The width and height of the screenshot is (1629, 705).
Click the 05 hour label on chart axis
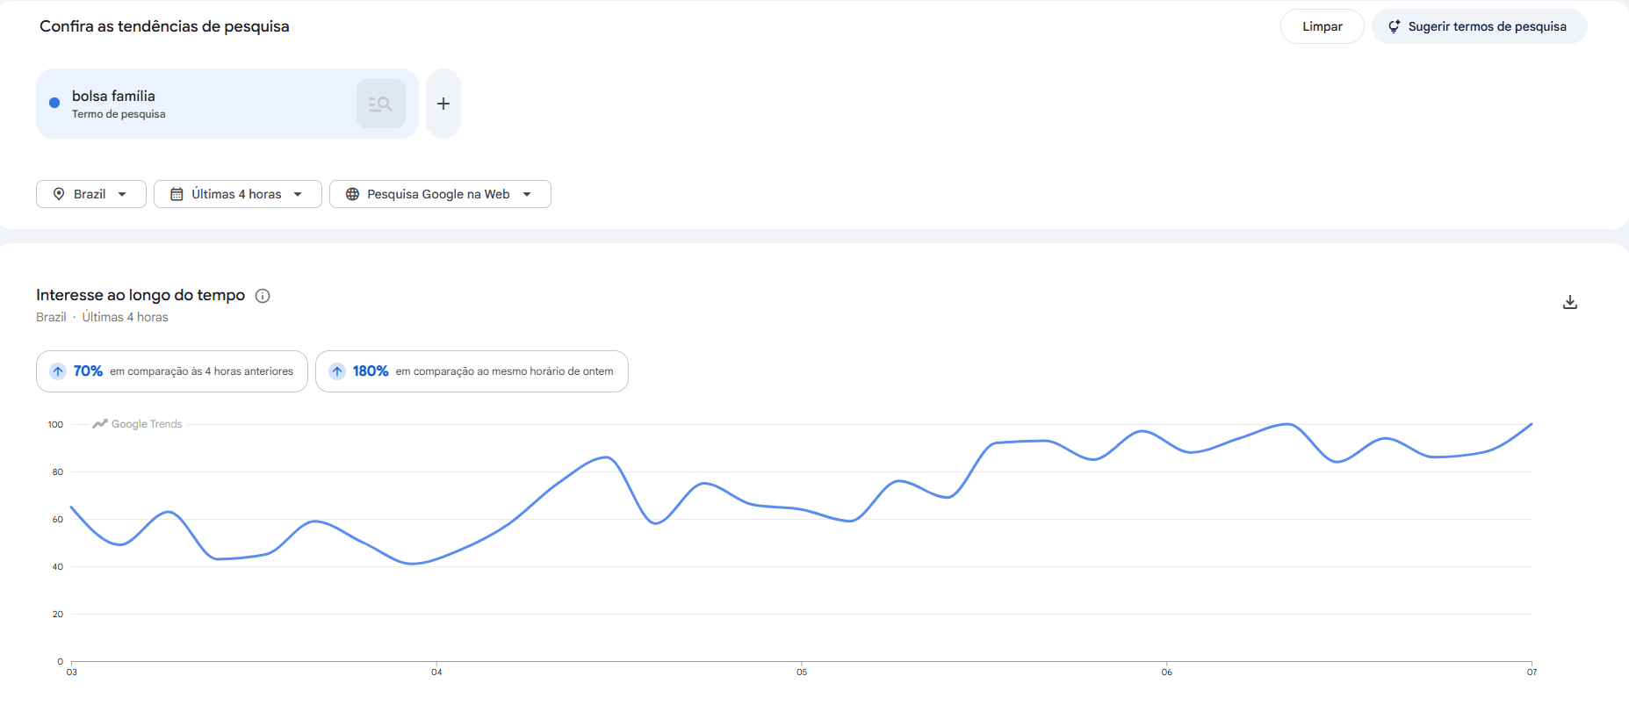(x=802, y=673)
